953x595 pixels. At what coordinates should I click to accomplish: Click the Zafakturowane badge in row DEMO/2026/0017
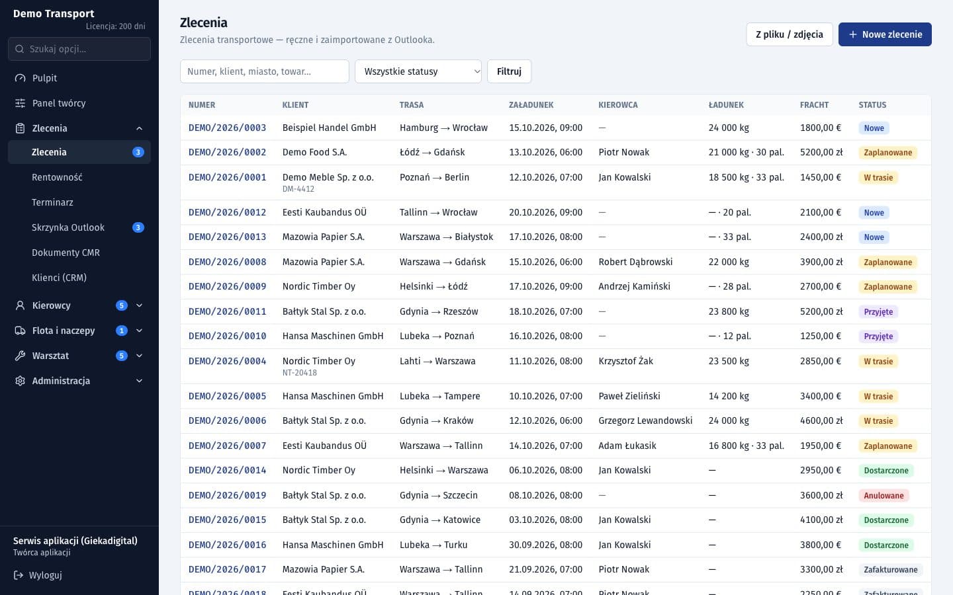[x=891, y=570]
